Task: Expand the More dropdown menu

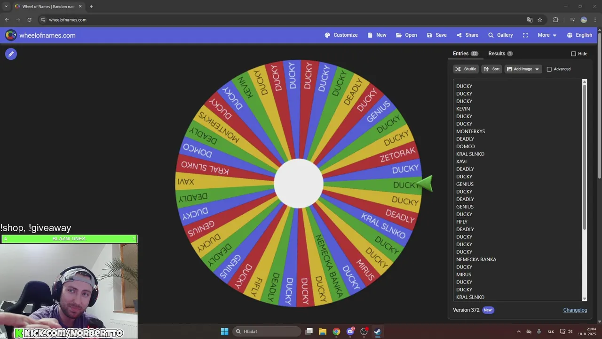Action: tap(547, 35)
